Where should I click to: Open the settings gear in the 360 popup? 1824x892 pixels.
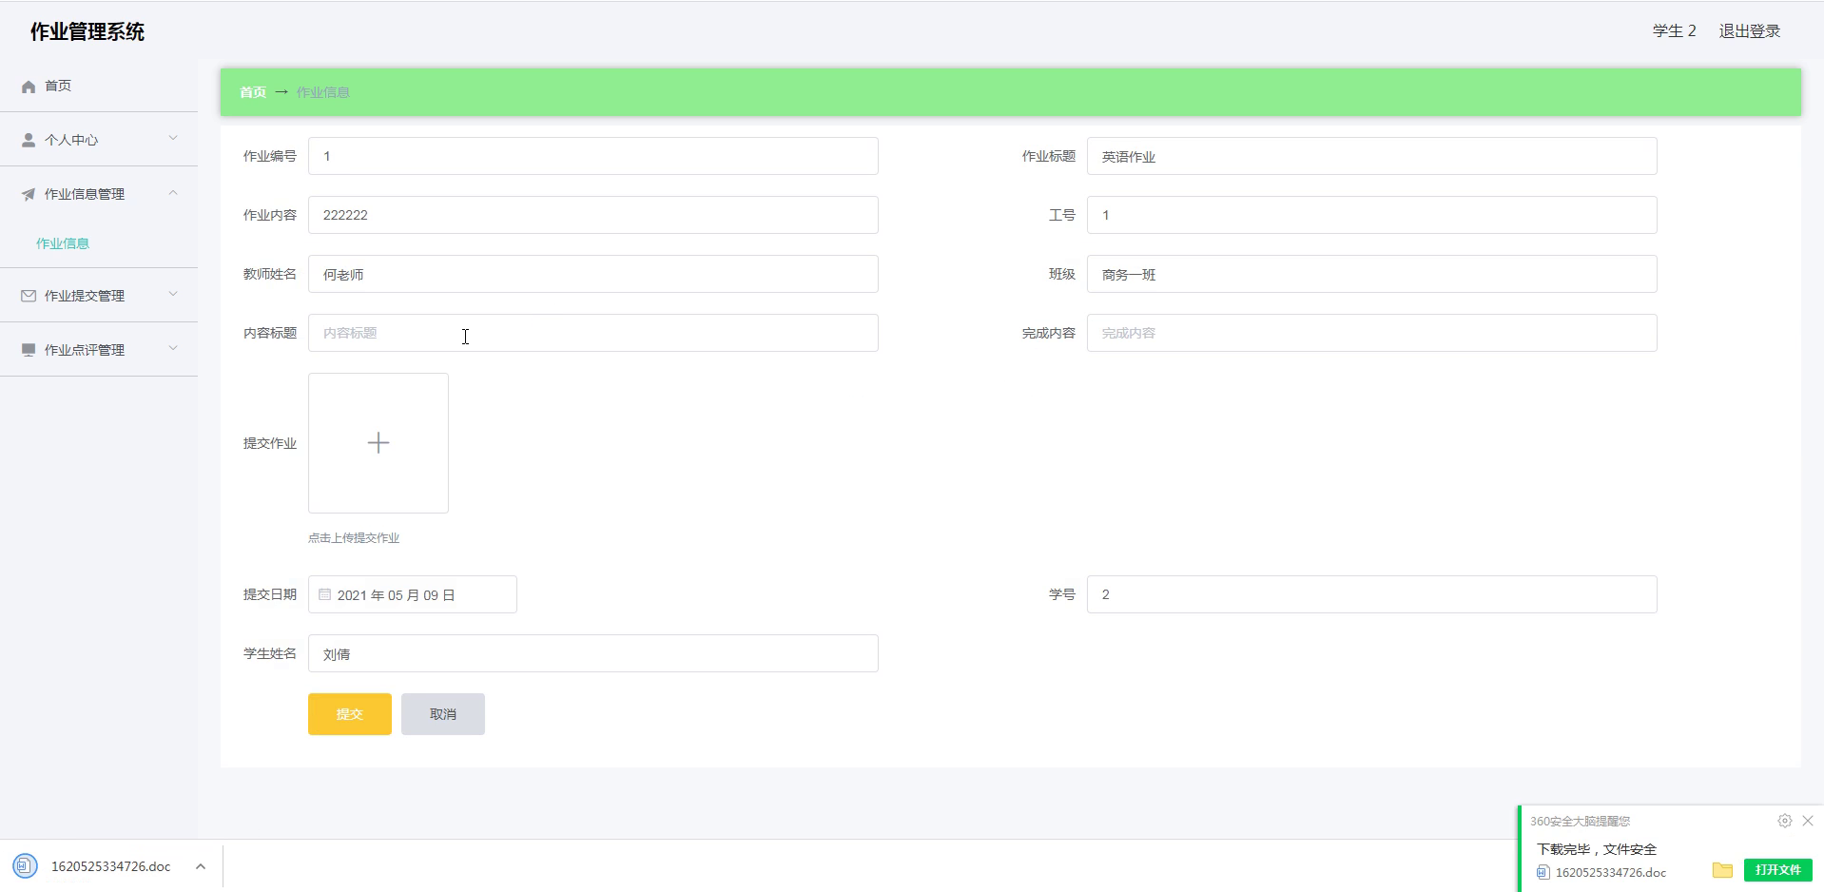[x=1784, y=821]
